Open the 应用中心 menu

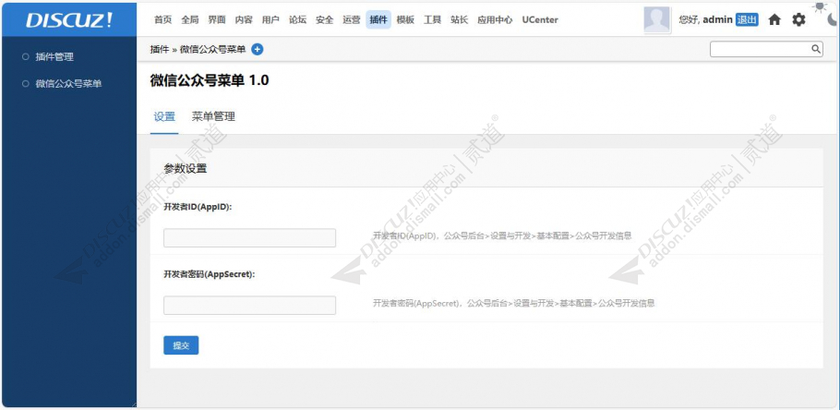[495, 19]
